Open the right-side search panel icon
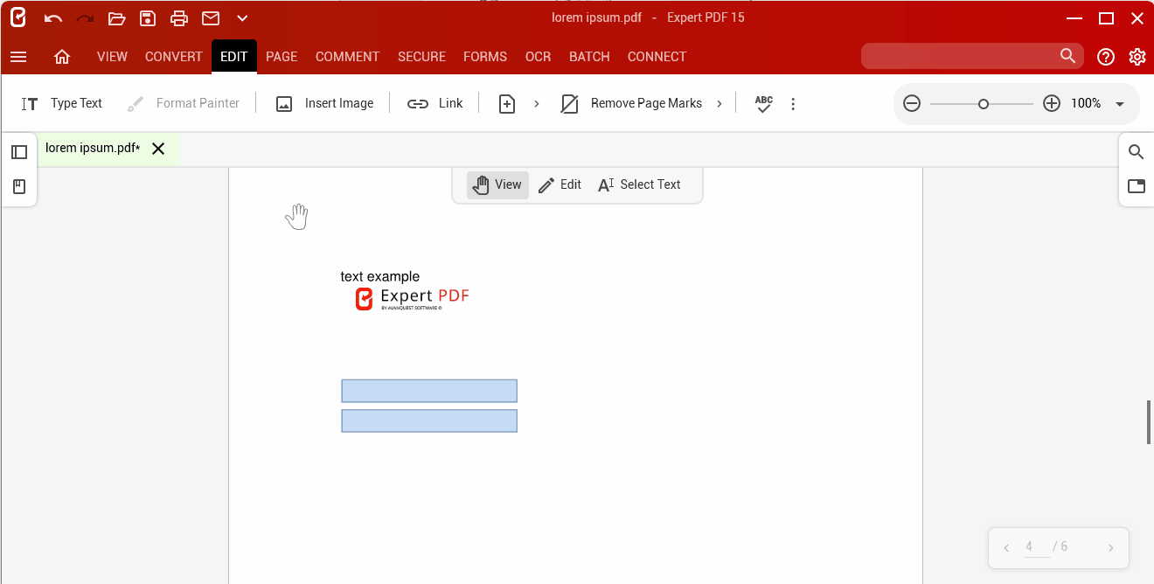The width and height of the screenshot is (1154, 584). pos(1137,152)
